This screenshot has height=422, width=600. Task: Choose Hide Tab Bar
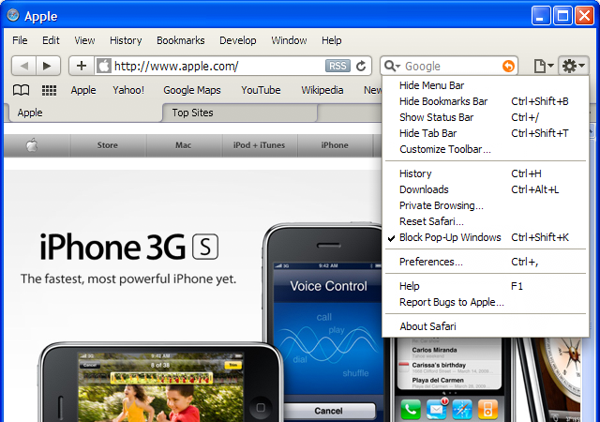[486, 133]
